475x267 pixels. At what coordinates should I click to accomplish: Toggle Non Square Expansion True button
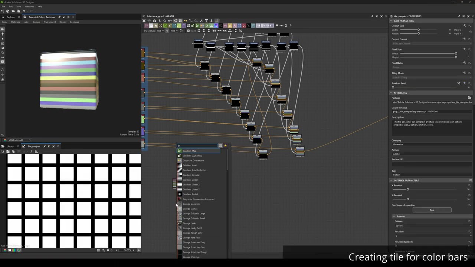click(432, 210)
